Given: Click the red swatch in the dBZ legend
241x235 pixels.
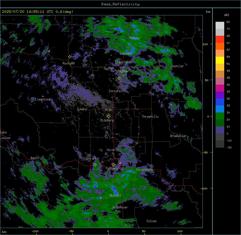Looking at the screenshot, I should [220, 39].
